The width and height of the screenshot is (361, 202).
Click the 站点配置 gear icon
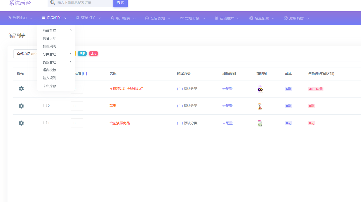(x=251, y=18)
